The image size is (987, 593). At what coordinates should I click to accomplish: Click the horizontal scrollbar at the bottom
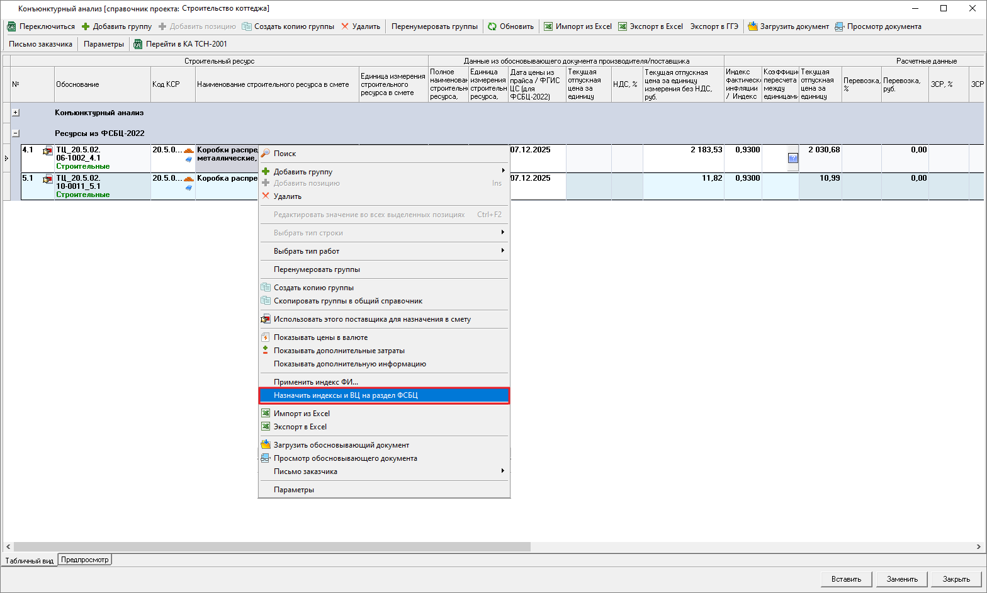(x=272, y=547)
